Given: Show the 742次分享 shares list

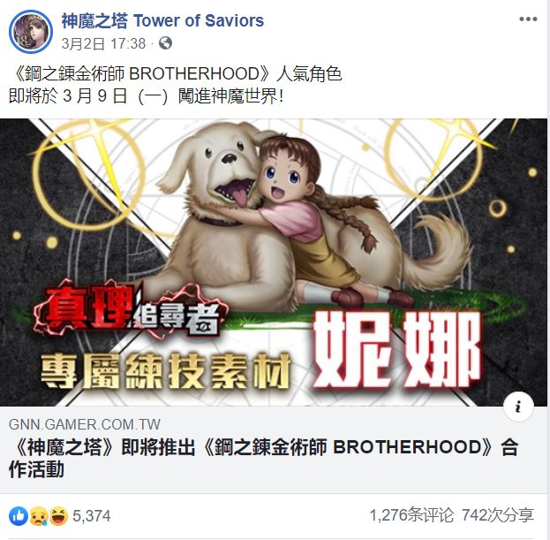Looking at the screenshot, I should [x=498, y=515].
